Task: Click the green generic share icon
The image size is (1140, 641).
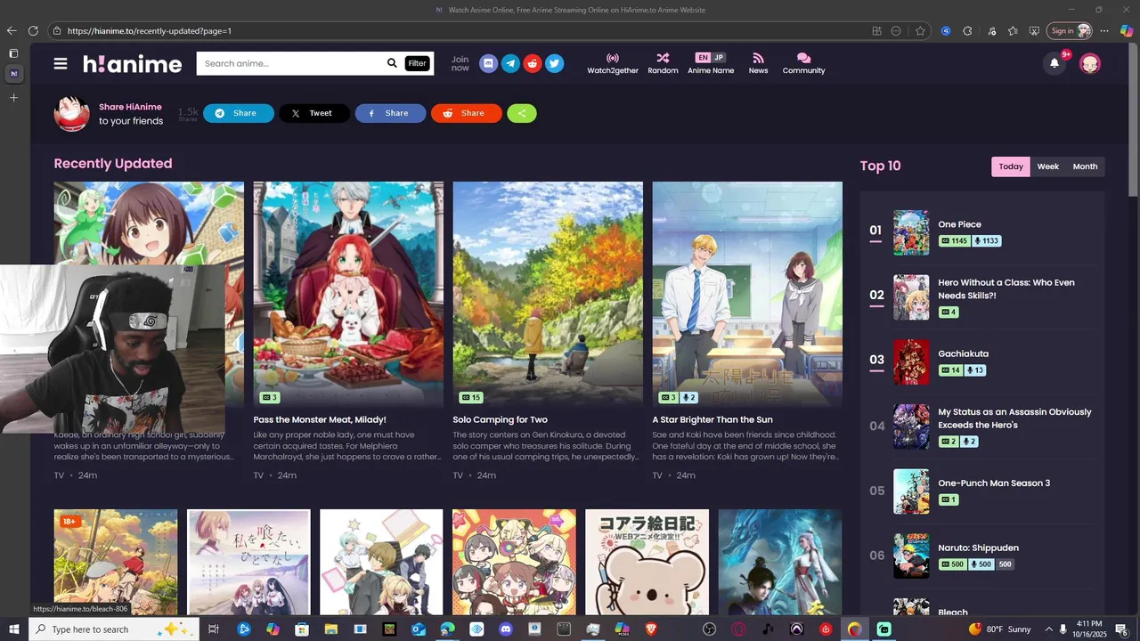Action: [x=522, y=113]
